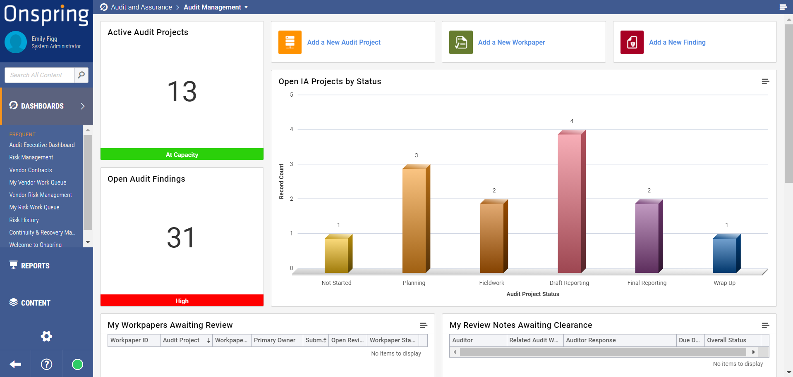Open the help question mark icon
The width and height of the screenshot is (793, 377).
[46, 364]
